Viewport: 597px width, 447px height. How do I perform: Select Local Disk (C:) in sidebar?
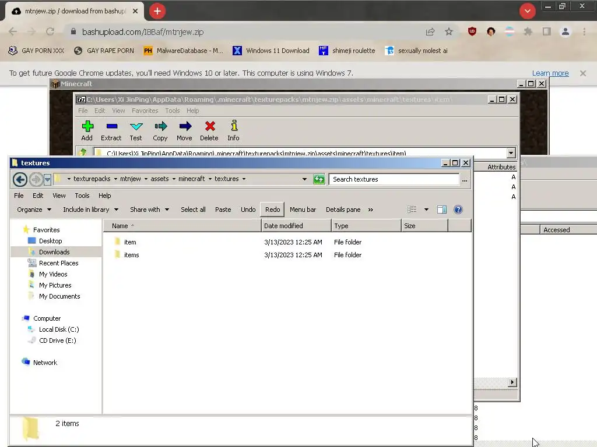pyautogui.click(x=59, y=329)
